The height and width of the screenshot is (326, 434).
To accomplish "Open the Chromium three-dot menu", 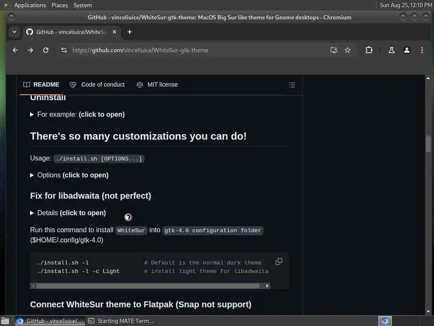I will (422, 50).
